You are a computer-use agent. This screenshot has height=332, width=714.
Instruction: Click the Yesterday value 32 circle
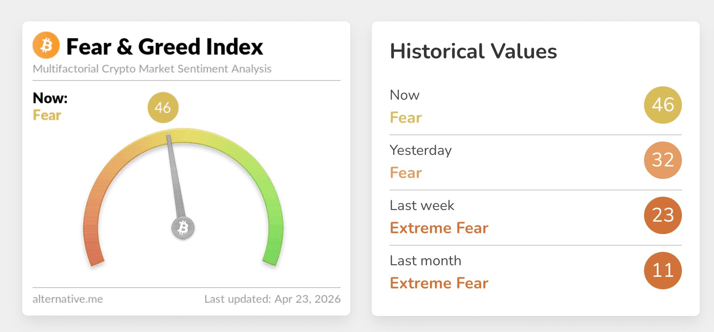pyautogui.click(x=662, y=160)
